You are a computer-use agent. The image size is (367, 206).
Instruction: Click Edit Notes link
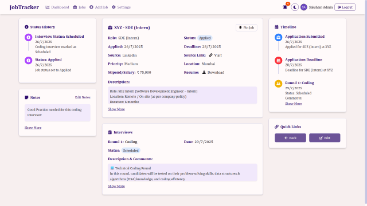click(x=83, y=97)
